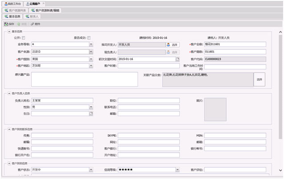Open the 信用等级 star rating dropdown
The image size is (284, 179).
(x=177, y=170)
